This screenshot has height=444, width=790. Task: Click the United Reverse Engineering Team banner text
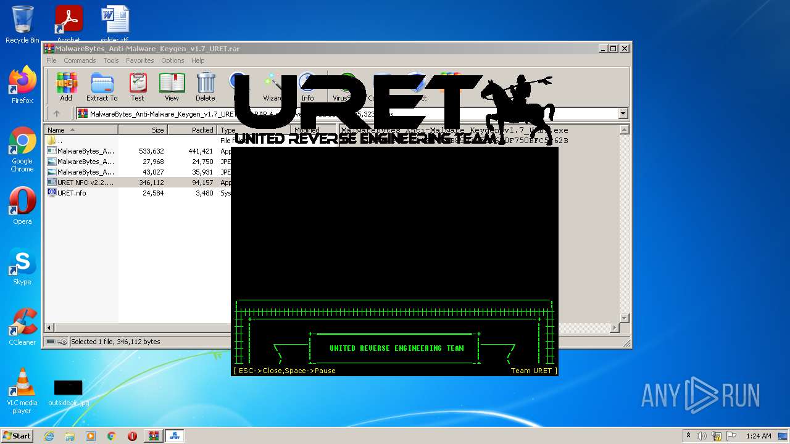tap(396, 348)
